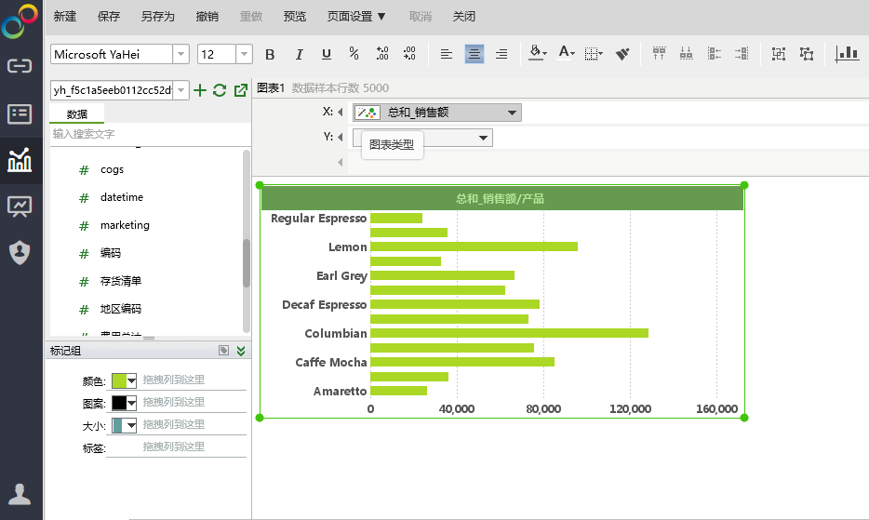This screenshot has height=520, width=869.
Task: Select the 编码 field
Action: 111,253
